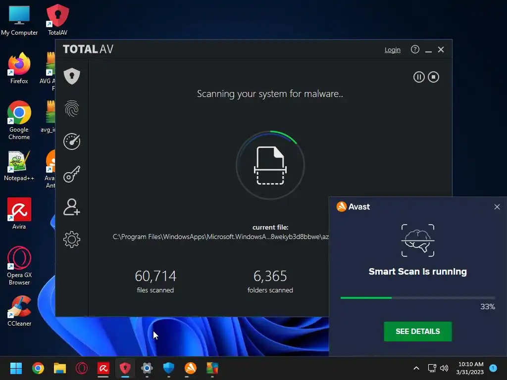This screenshot has height=380, width=507.
Task: Open Chrome from the taskbar
Action: tap(38, 368)
